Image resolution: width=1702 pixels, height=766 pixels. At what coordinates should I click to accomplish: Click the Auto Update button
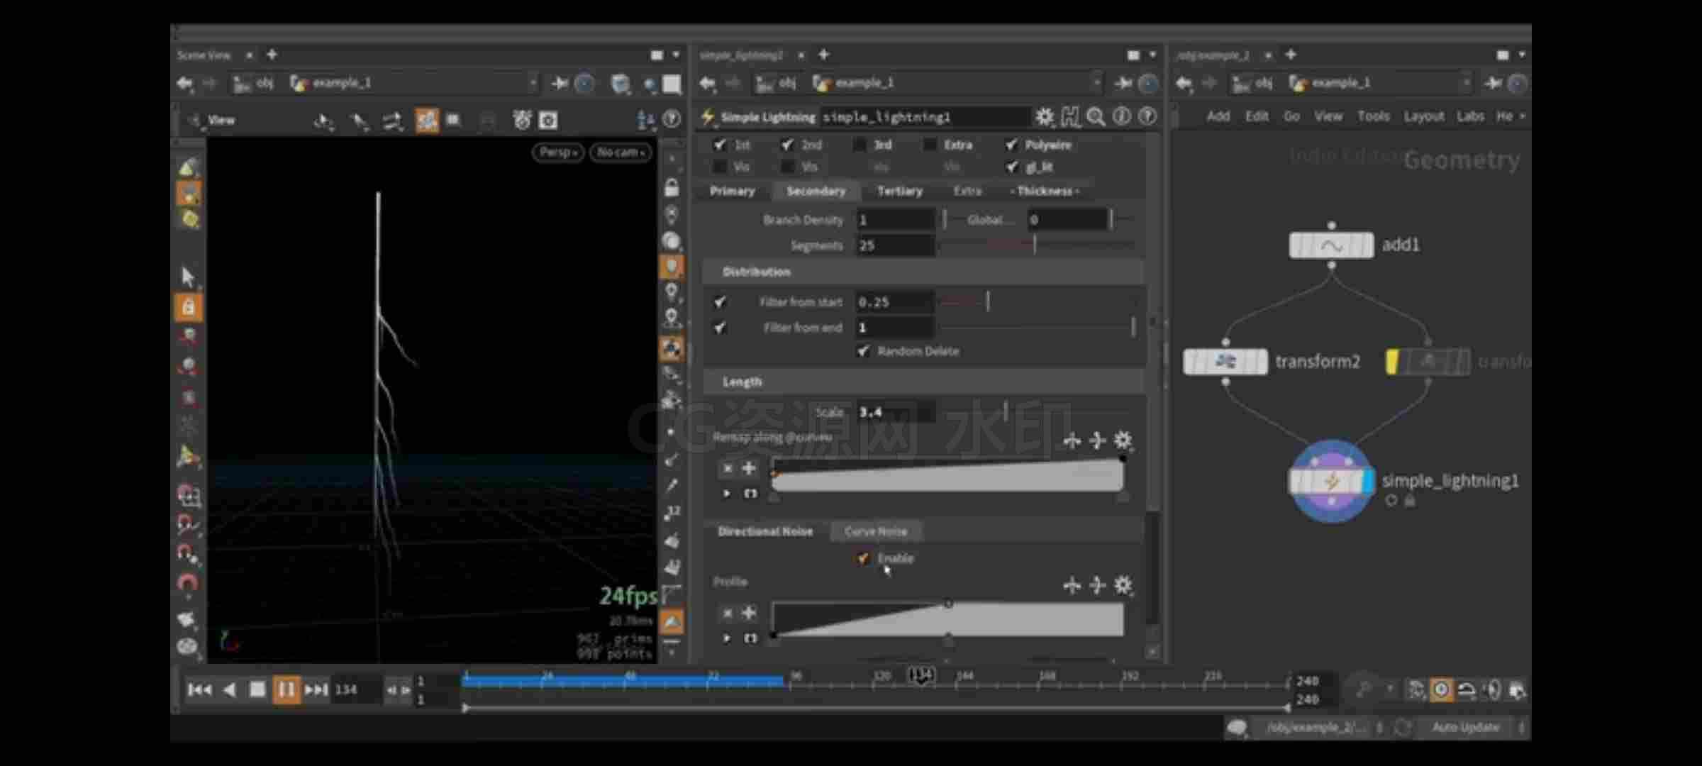click(1465, 727)
